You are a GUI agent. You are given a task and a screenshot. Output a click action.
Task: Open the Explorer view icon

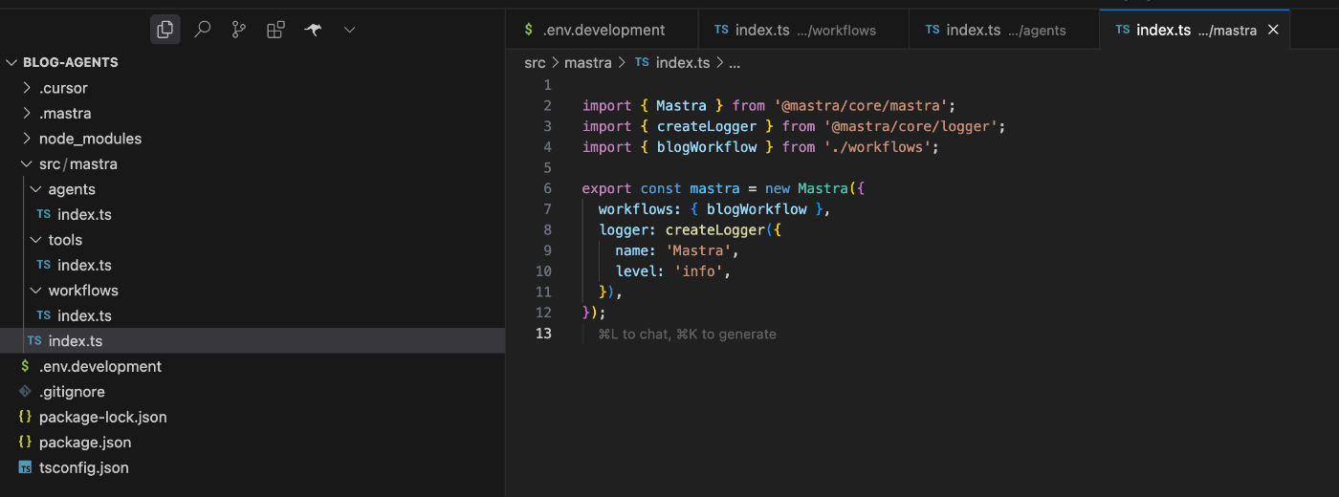(165, 30)
